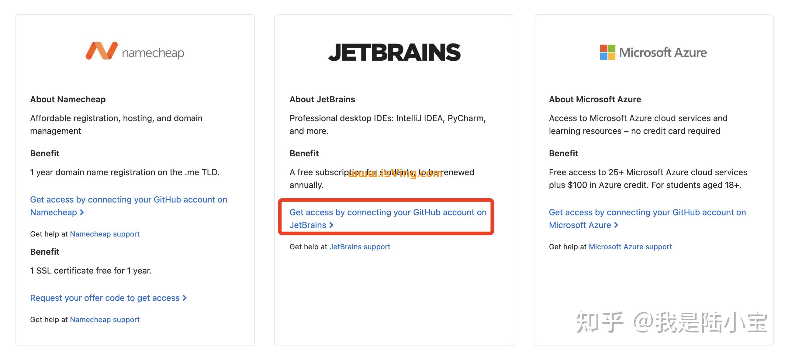Click "Namecheap support" below the domain benefit

(105, 234)
